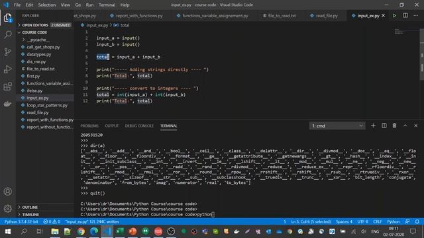Open the Go menu
Viewport: 424px width, 238px height.
(x=78, y=5)
